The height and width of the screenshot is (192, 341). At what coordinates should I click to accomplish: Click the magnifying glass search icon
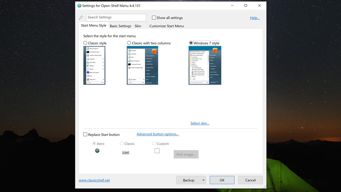click(x=81, y=17)
